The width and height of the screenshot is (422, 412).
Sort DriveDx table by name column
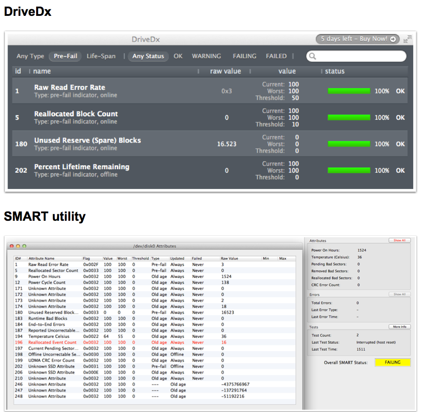click(42, 71)
